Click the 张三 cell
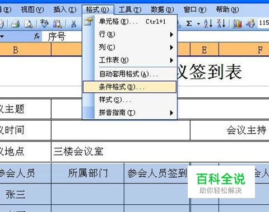The image size is (269, 212). pos(25,194)
